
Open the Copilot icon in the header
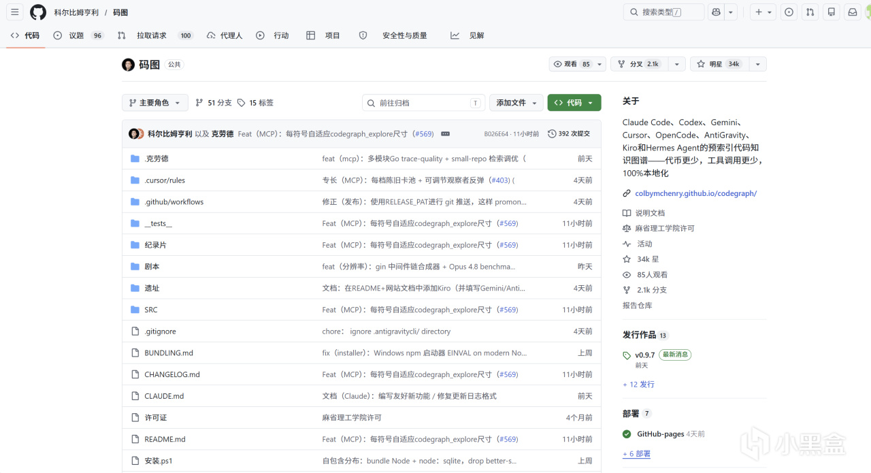[715, 12]
